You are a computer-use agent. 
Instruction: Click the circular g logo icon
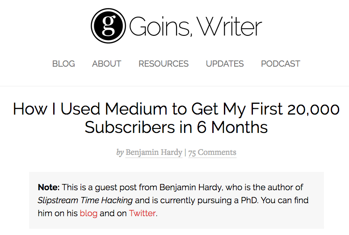pos(107,26)
